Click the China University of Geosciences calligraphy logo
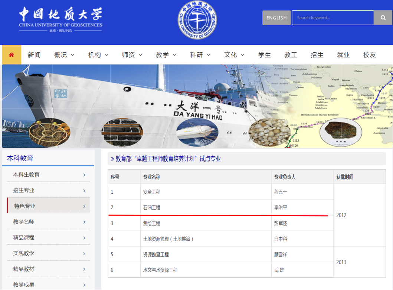The image size is (393, 290). (x=60, y=20)
